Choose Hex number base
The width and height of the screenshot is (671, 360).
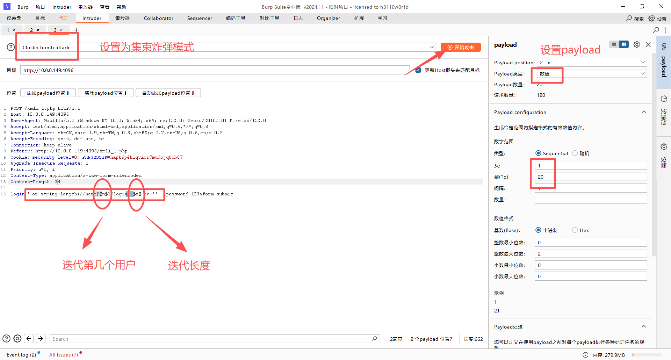point(575,230)
